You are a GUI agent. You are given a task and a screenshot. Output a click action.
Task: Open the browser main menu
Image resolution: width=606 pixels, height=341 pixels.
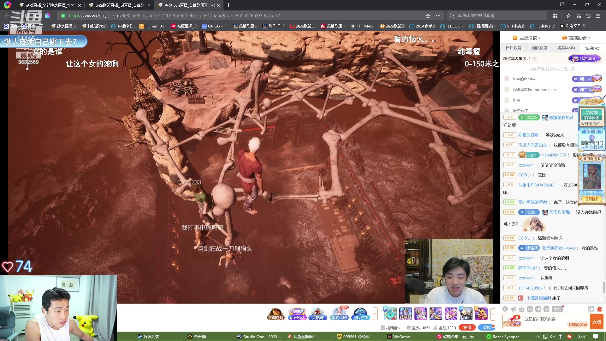[598, 16]
